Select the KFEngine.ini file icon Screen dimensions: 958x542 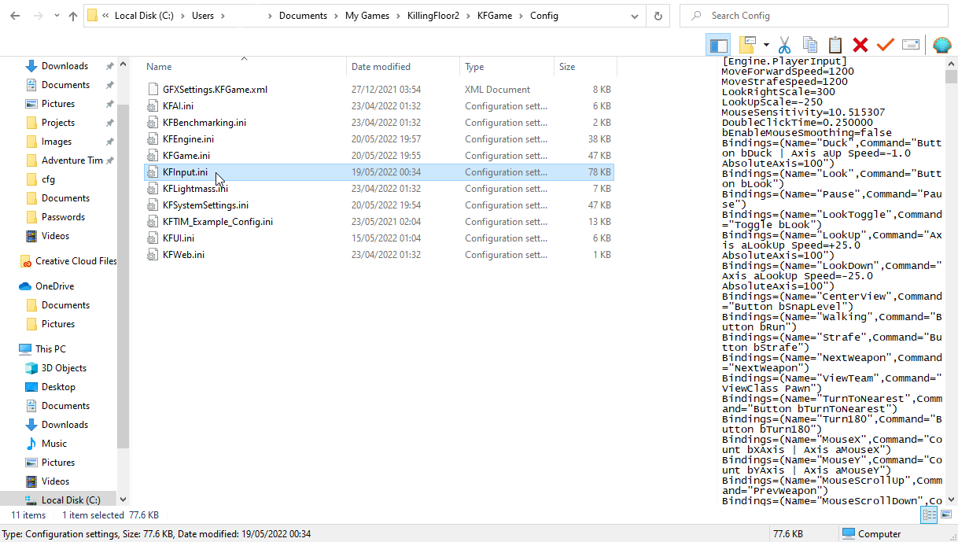pos(153,139)
